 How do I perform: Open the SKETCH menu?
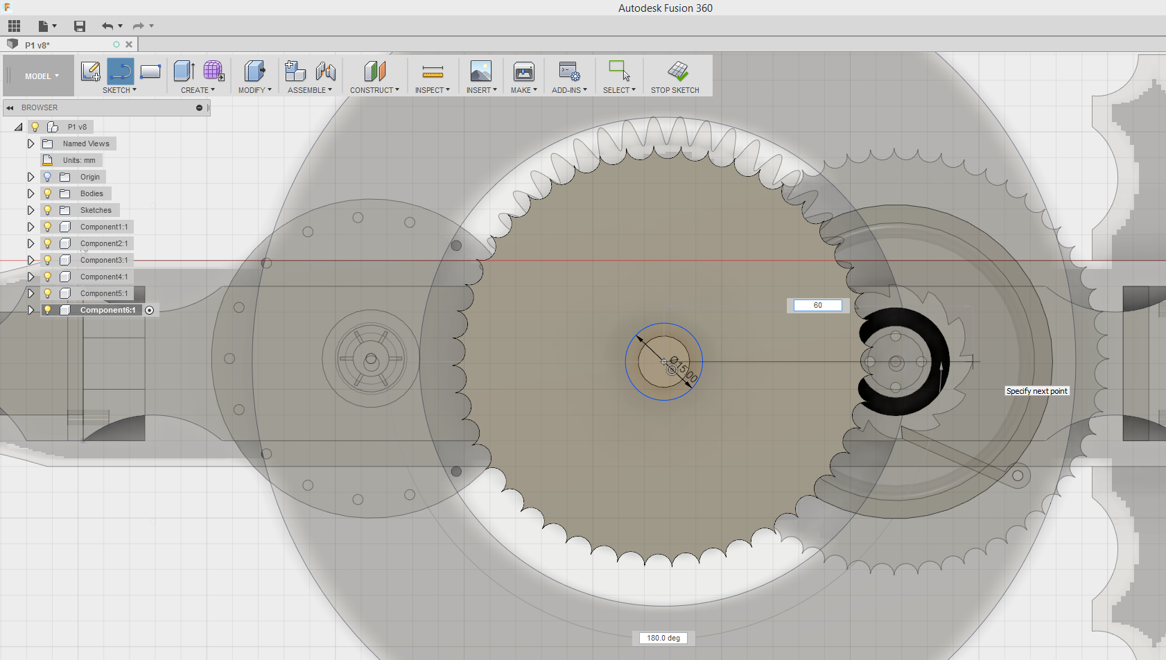point(119,90)
